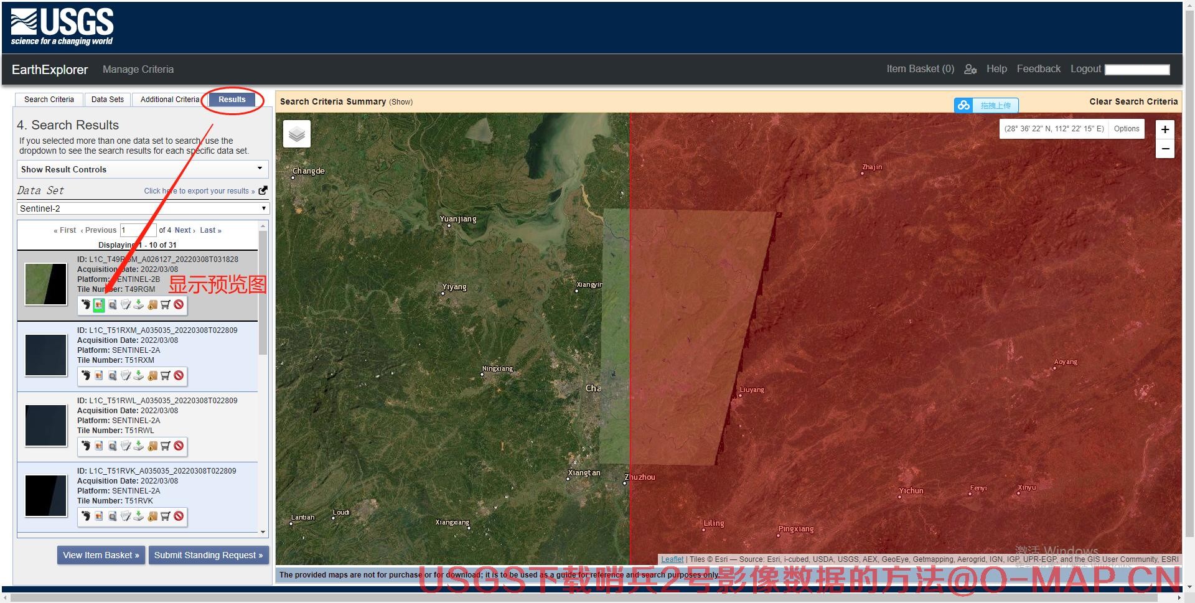Toggle browse overlay for the T49RGM scene

click(x=99, y=305)
